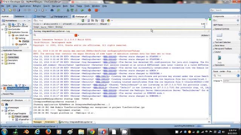
Task: Expand the Recent Files section
Action: 2,94
